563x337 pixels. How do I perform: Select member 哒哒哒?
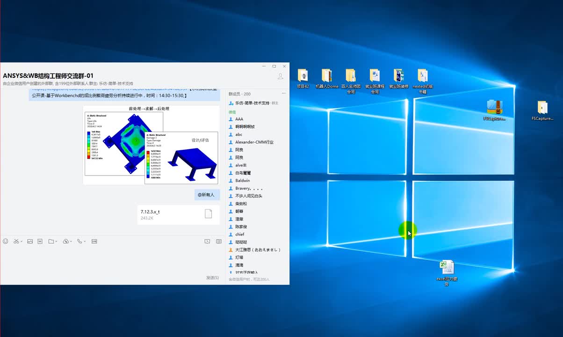tap(256, 242)
